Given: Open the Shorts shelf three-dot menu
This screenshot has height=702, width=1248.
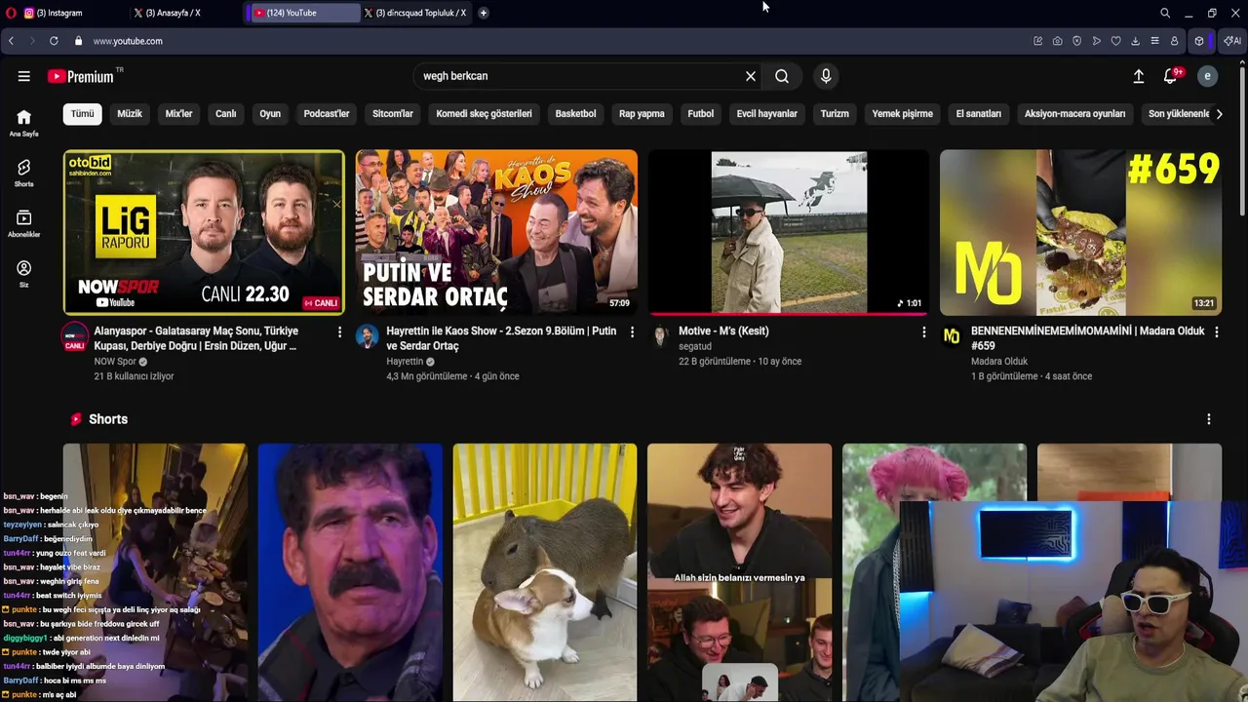Looking at the screenshot, I should pos(1209,419).
